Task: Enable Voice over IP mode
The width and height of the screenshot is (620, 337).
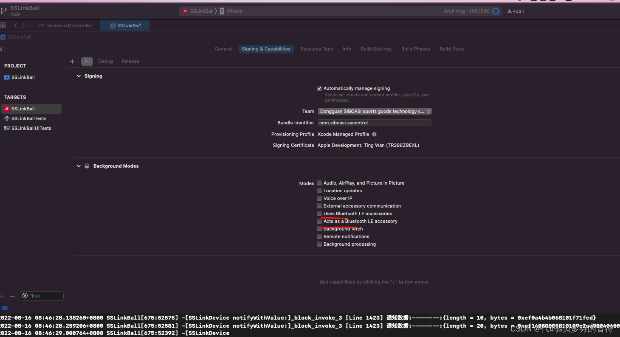Action: pyautogui.click(x=319, y=198)
